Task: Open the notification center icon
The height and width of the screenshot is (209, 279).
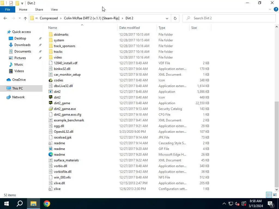Action: [x=271, y=204]
